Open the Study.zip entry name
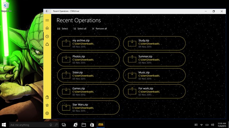Image resolution: width=229 pixels, height=128 pixels. pyautogui.click(x=144, y=41)
